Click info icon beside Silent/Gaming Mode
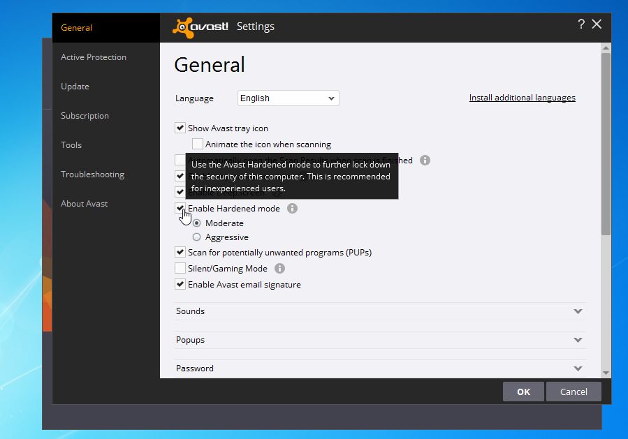This screenshot has width=628, height=439. pos(279,269)
